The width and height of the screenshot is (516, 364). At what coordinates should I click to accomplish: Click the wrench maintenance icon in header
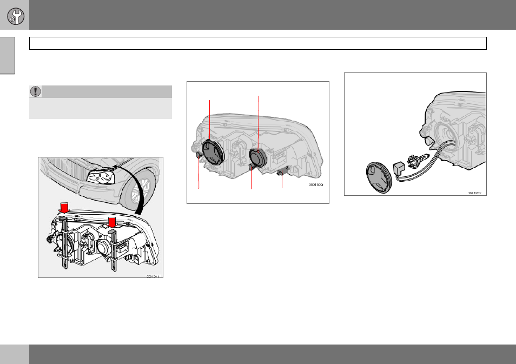coord(16,16)
